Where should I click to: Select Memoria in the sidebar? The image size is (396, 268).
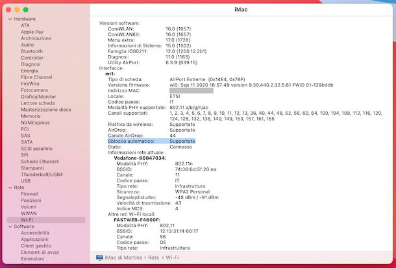[31, 116]
